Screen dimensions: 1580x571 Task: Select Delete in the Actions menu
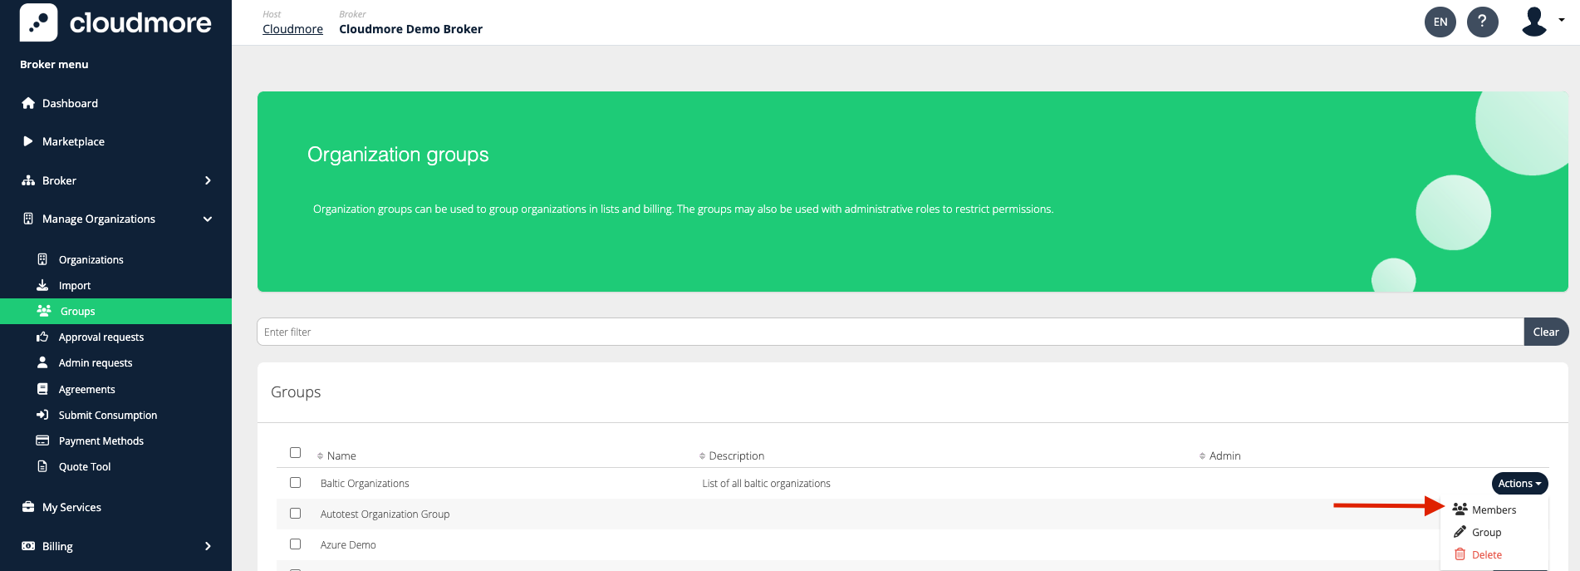[1485, 554]
